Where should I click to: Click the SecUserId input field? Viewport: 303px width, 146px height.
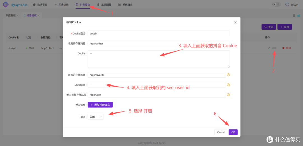click(x=157, y=85)
